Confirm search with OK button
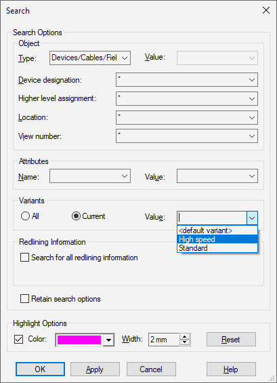The height and width of the screenshot is (383, 277). click(x=40, y=369)
